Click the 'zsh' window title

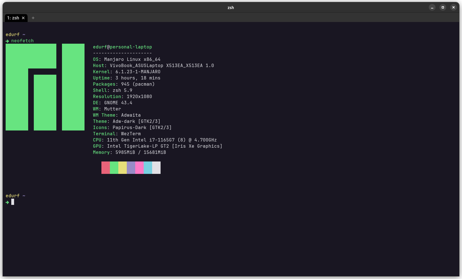(x=231, y=8)
